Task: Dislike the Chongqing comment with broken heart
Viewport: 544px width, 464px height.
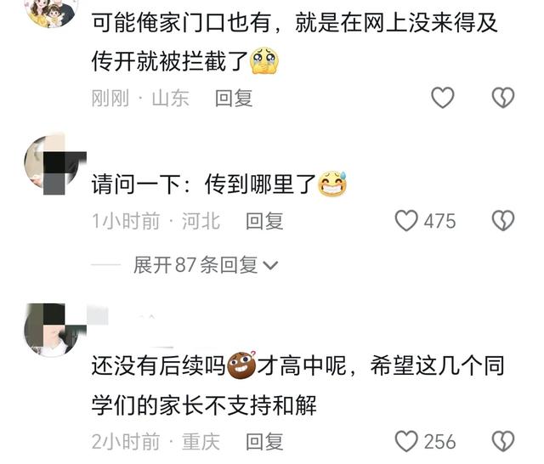Action: (x=503, y=441)
